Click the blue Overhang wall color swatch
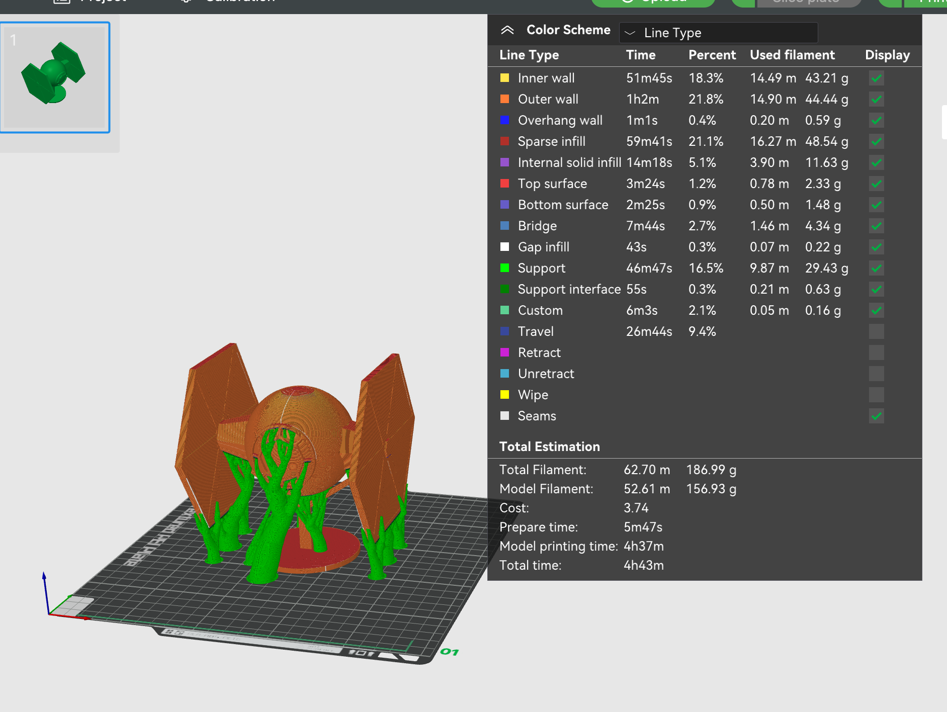Screen dimensions: 947x712 [x=504, y=120]
